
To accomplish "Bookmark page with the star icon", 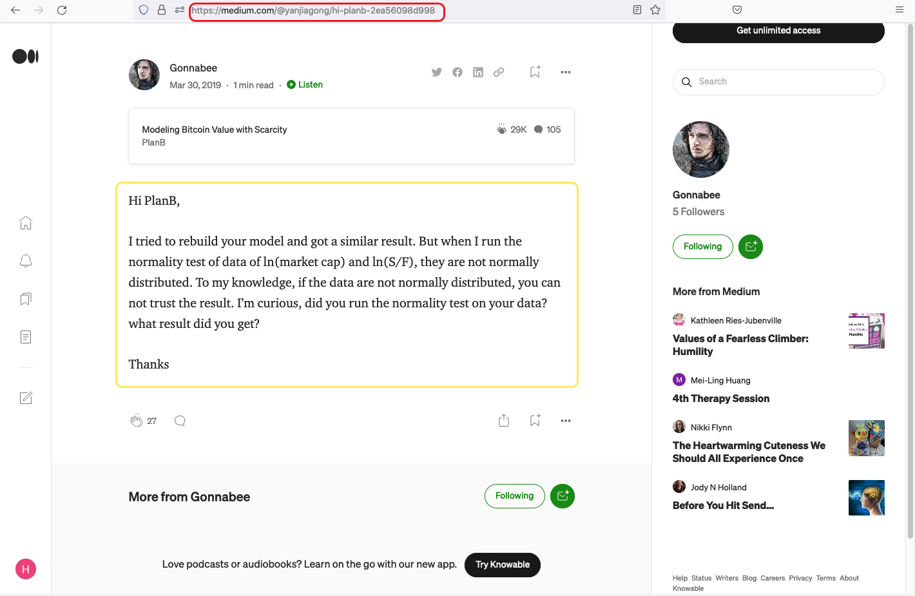I will point(655,10).
